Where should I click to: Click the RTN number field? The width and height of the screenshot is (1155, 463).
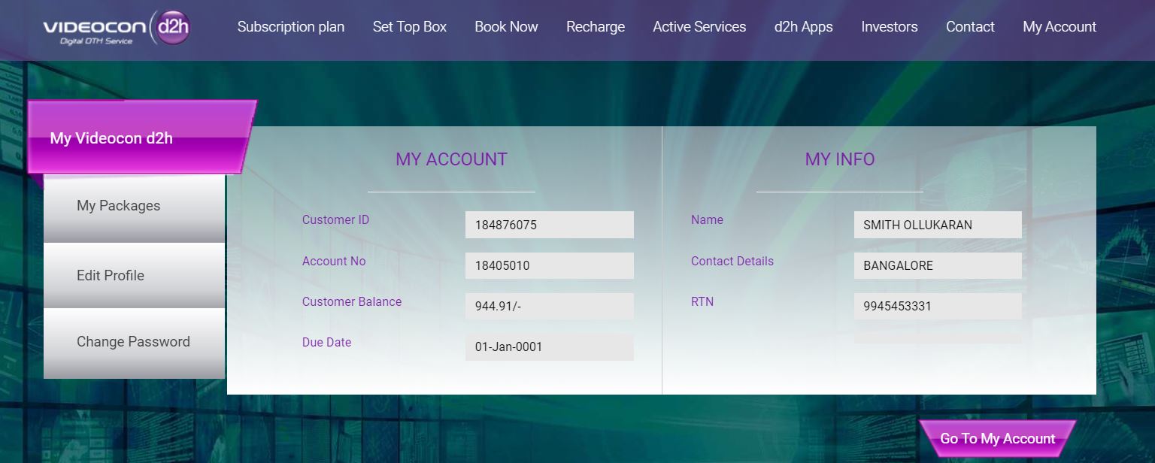(x=937, y=306)
